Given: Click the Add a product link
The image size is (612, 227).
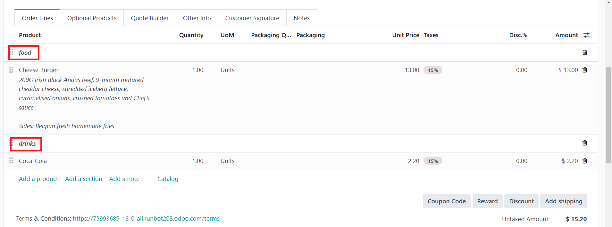Looking at the screenshot, I should coord(38,179).
